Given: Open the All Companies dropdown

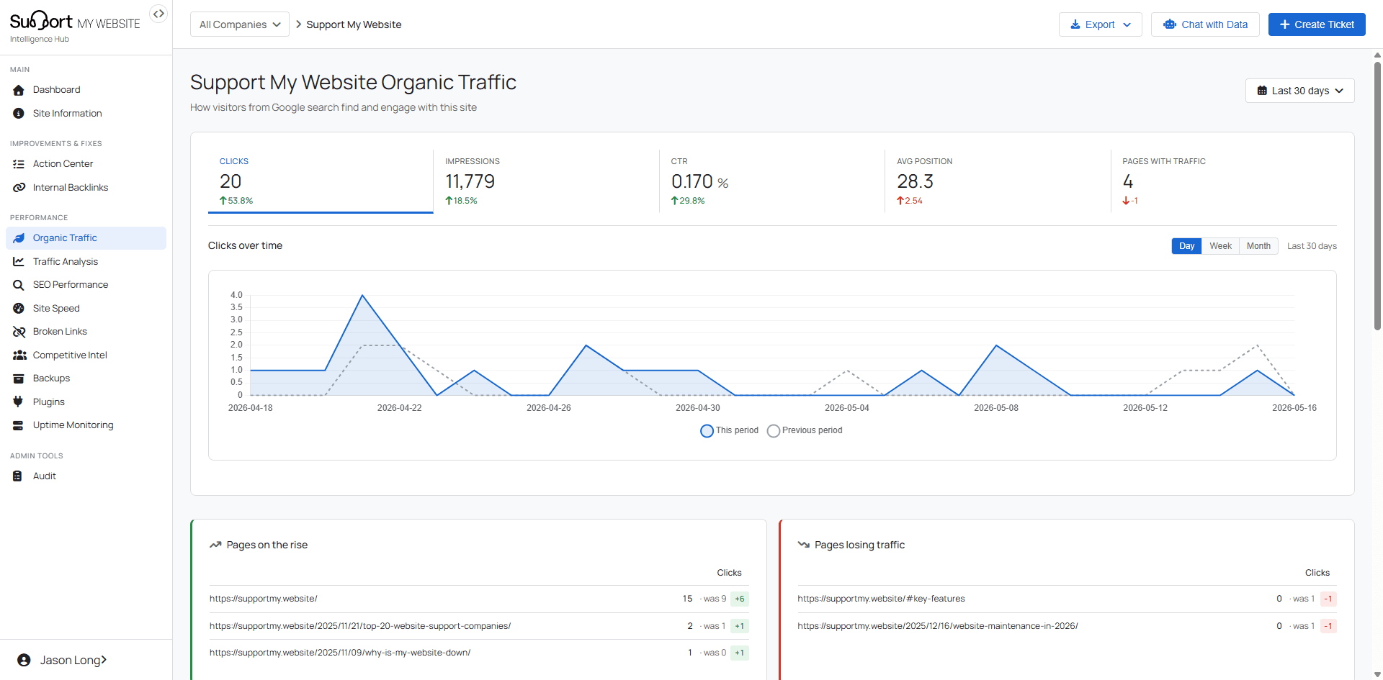Looking at the screenshot, I should (240, 24).
